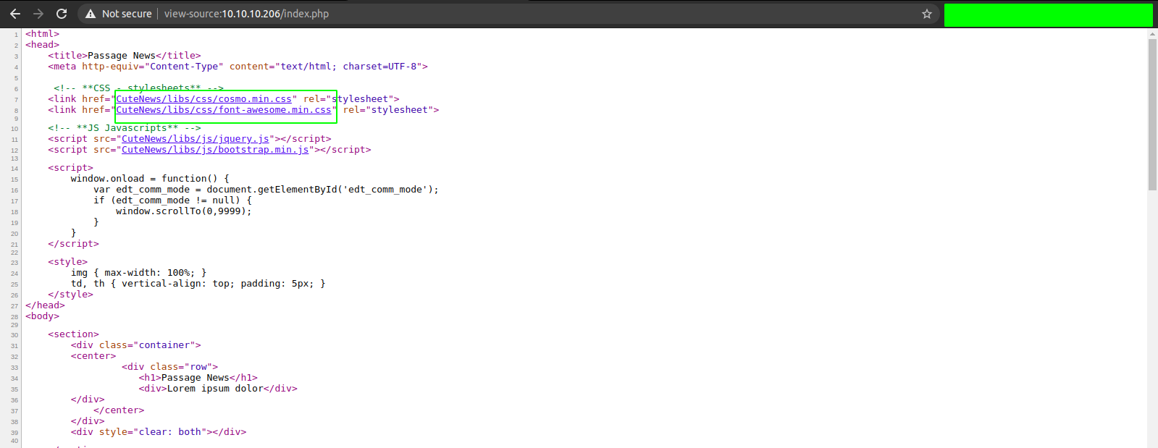Image resolution: width=1158 pixels, height=448 pixels.
Task: Click the meta http-equiv Content-Type line
Action: (x=238, y=67)
